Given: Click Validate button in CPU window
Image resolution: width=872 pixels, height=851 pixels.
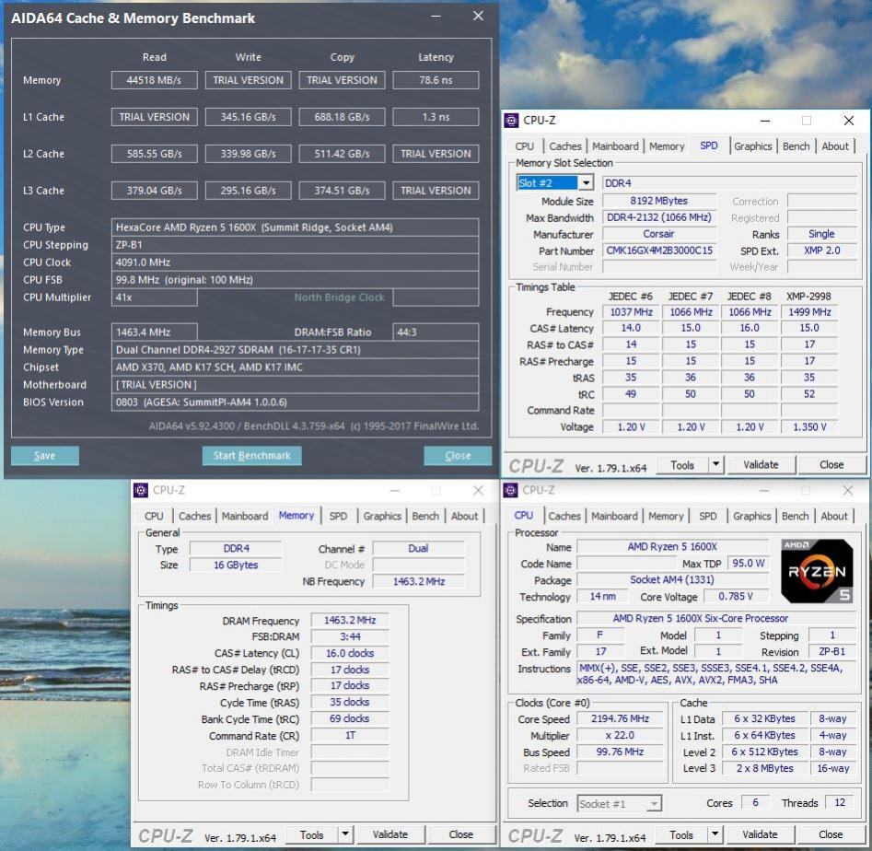Looking at the screenshot, I should coord(760,834).
